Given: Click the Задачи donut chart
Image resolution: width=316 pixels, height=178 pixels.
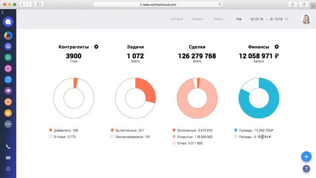Looking at the screenshot, I should 135,98.
